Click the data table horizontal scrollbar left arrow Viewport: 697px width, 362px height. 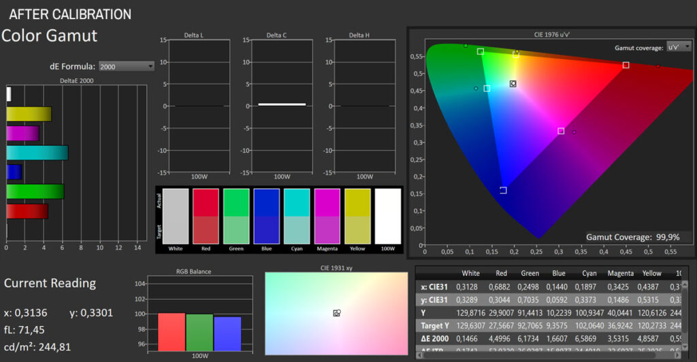pos(419,355)
